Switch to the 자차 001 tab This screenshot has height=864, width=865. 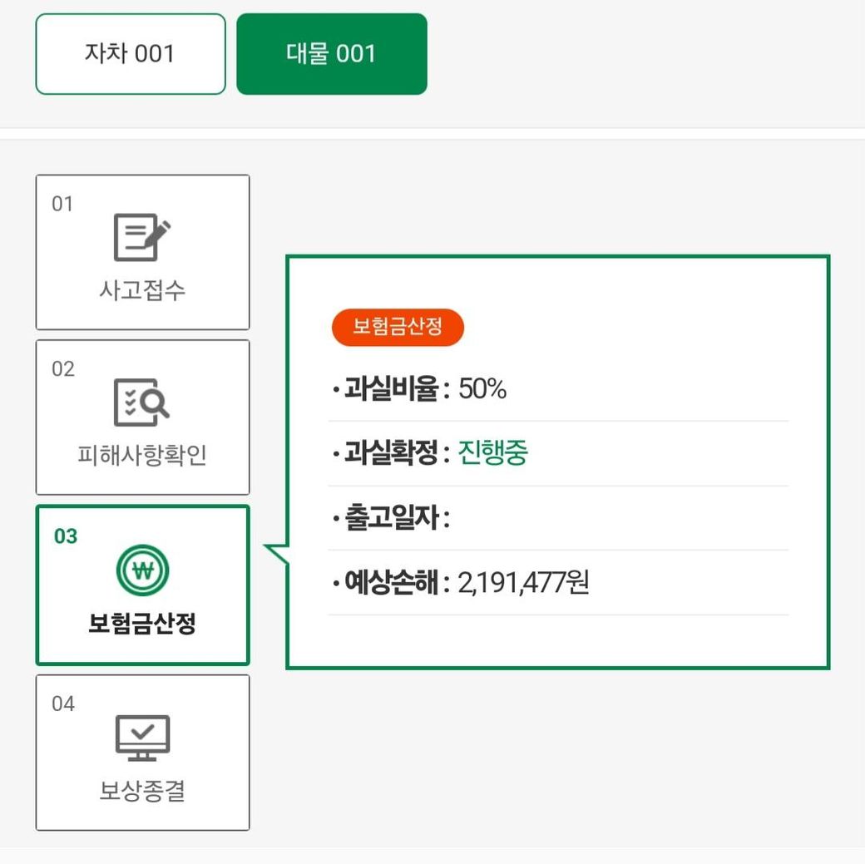tap(130, 54)
